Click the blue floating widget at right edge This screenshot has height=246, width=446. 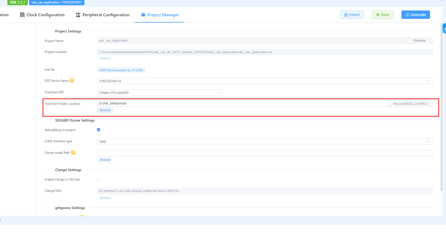(x=444, y=29)
